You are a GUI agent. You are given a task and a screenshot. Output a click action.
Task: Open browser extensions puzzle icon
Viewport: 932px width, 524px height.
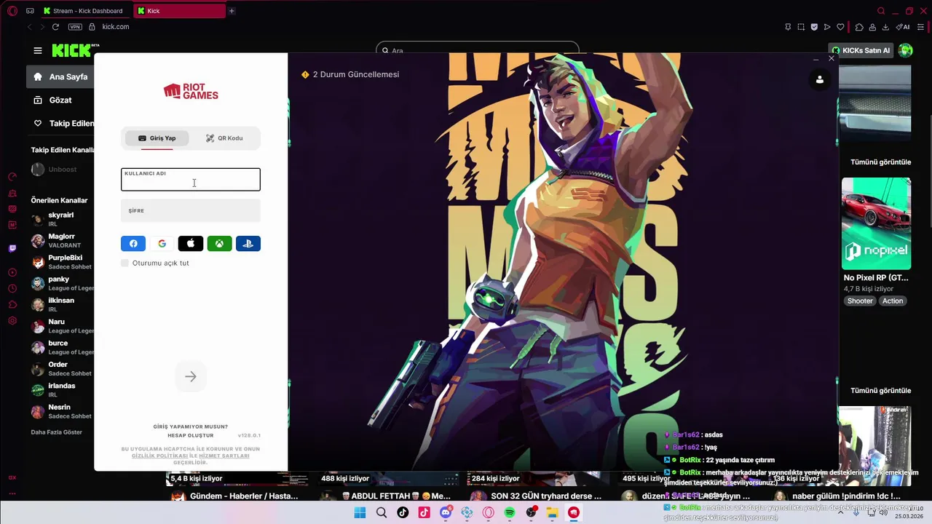(x=859, y=27)
